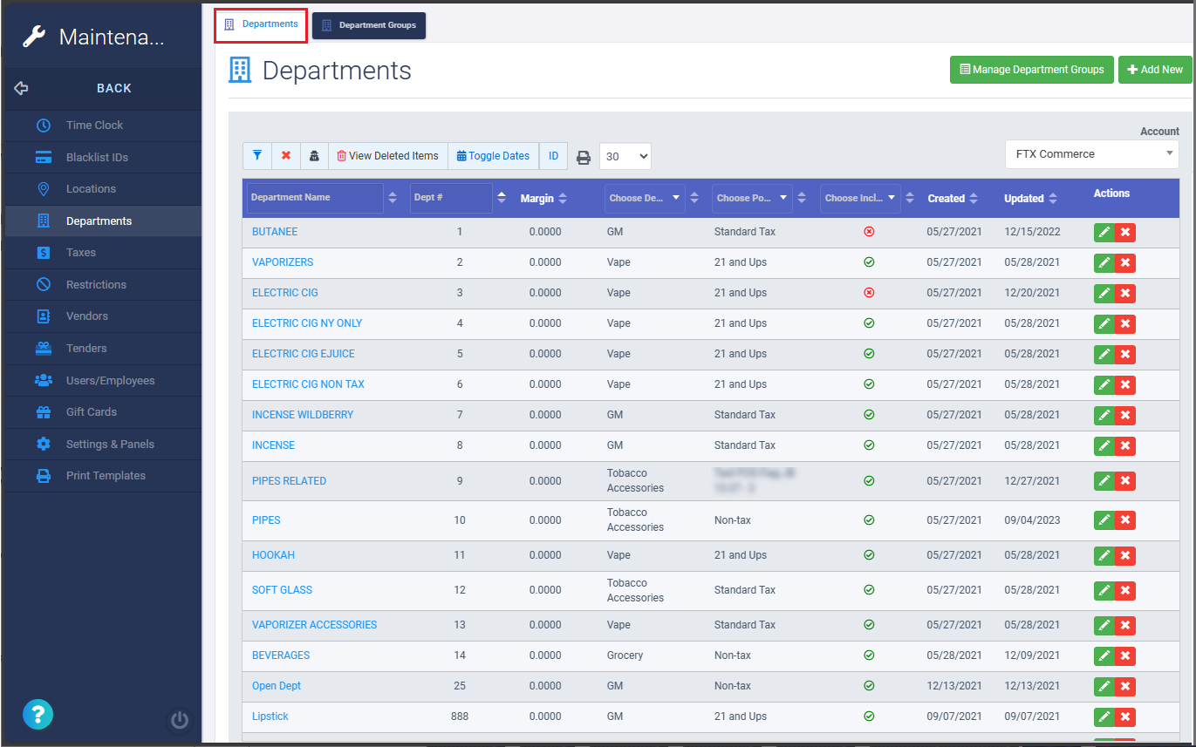Sort by Department Name using its sort arrows
The width and height of the screenshot is (1196, 747).
click(x=393, y=198)
